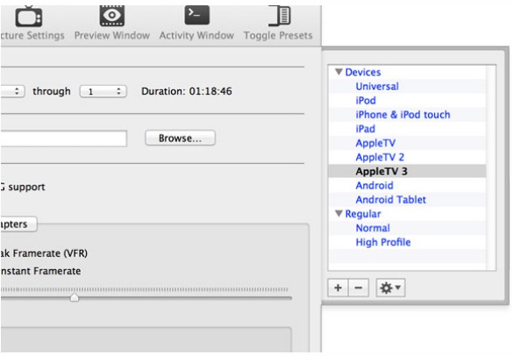Image resolution: width=514 pixels, height=355 pixels.
Task: Click the presets list scrollbar
Action: pos(491,167)
